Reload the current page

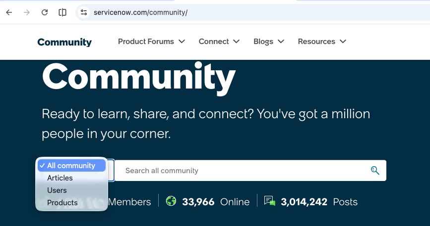click(45, 12)
